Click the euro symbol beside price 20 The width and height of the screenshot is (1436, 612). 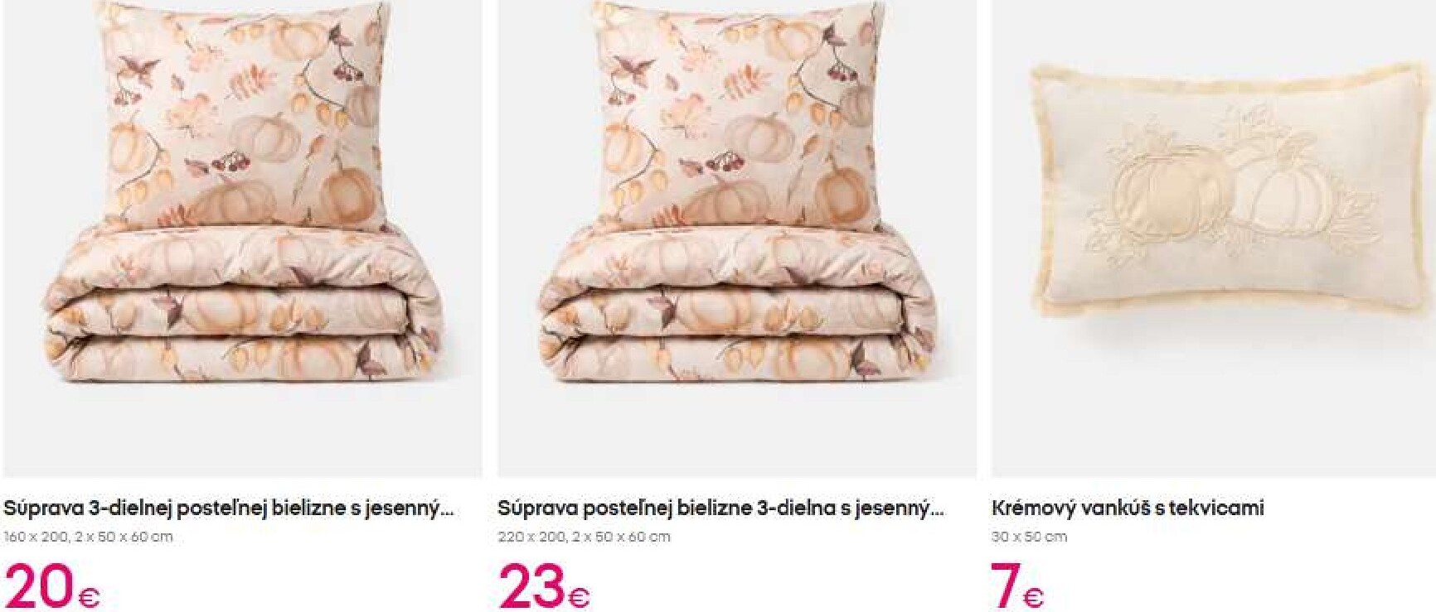coord(89,597)
